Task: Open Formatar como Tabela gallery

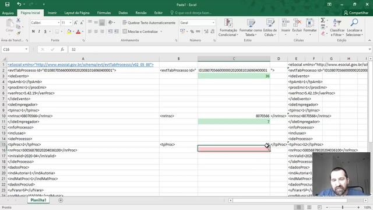Action: (x=251, y=27)
